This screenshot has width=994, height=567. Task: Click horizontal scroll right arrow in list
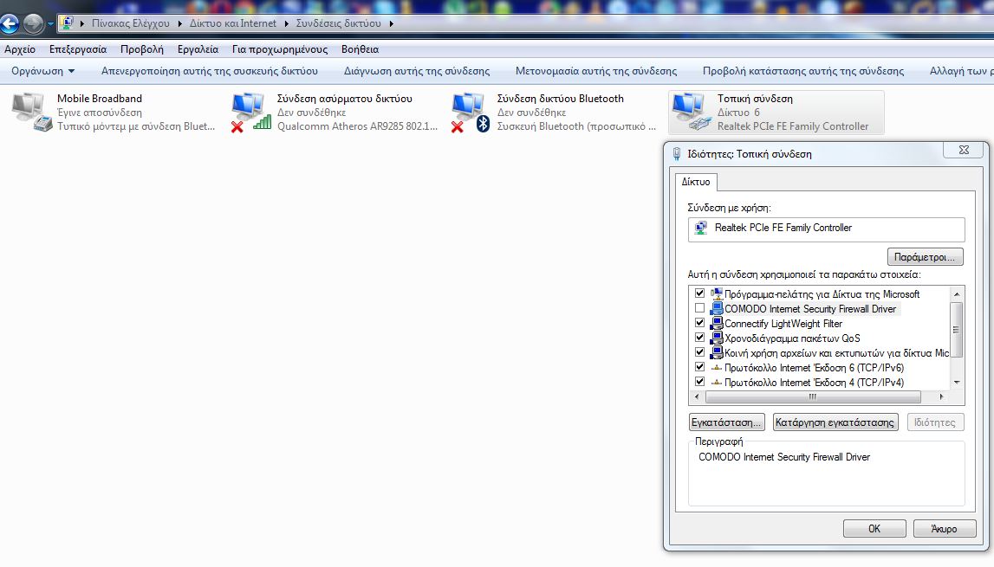[x=942, y=397]
